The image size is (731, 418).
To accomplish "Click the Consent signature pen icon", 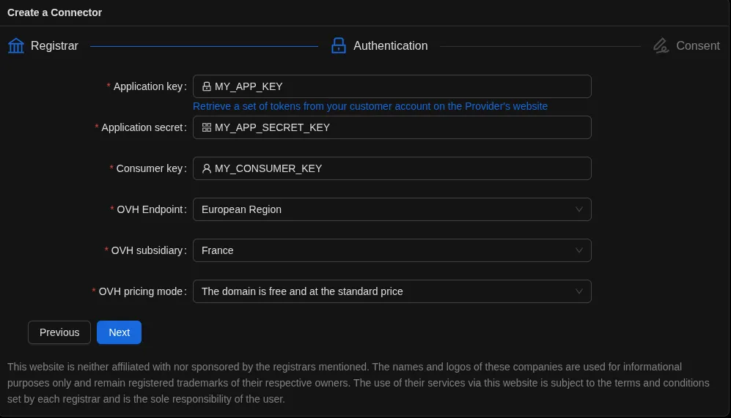I will (x=661, y=46).
